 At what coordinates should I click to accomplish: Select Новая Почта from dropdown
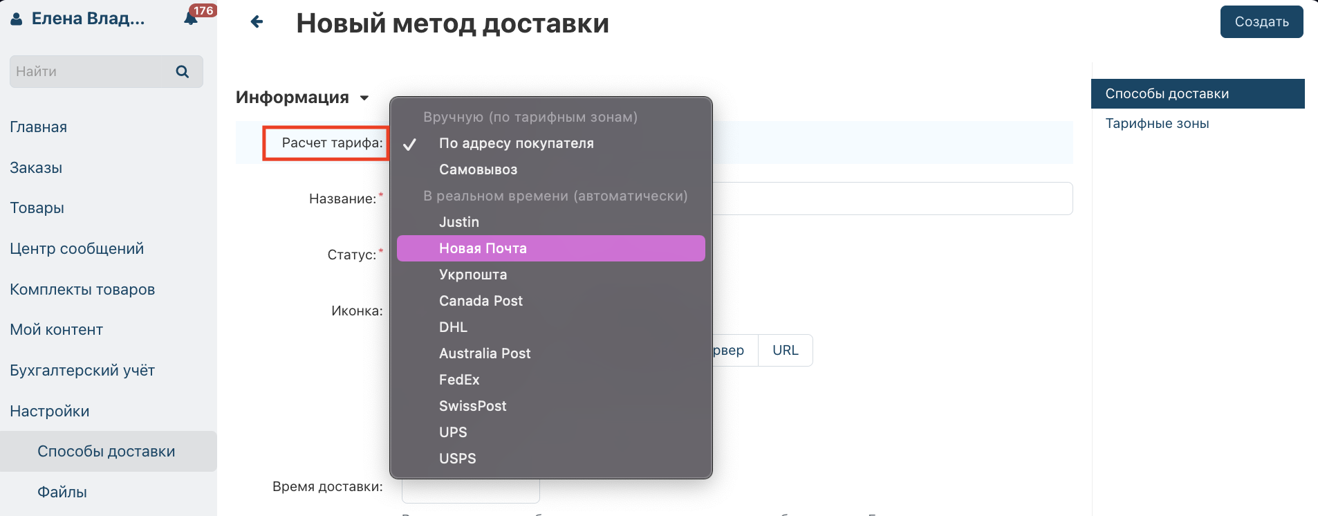(483, 248)
